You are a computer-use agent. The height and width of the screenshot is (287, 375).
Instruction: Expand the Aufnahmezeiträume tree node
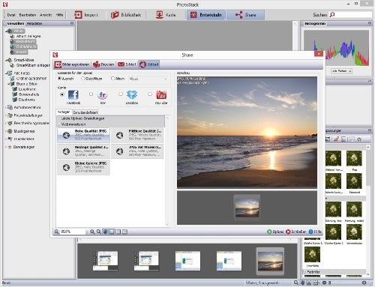[6, 107]
